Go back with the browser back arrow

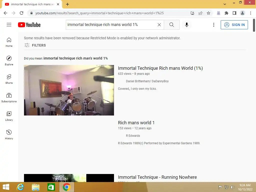(5, 13)
